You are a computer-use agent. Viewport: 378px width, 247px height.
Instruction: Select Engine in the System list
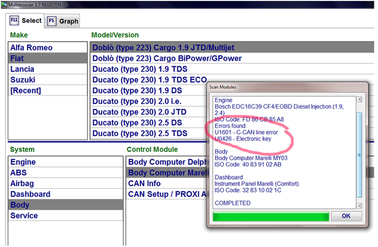click(x=66, y=162)
